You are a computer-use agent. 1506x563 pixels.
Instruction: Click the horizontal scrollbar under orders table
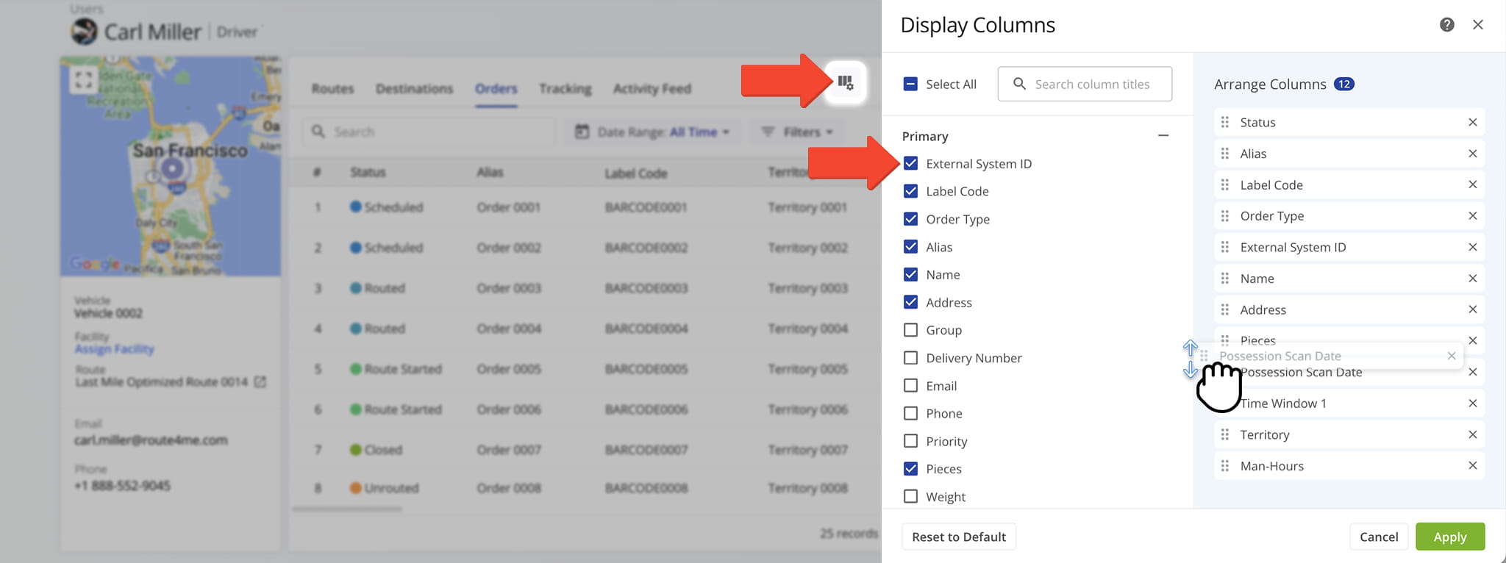(347, 509)
